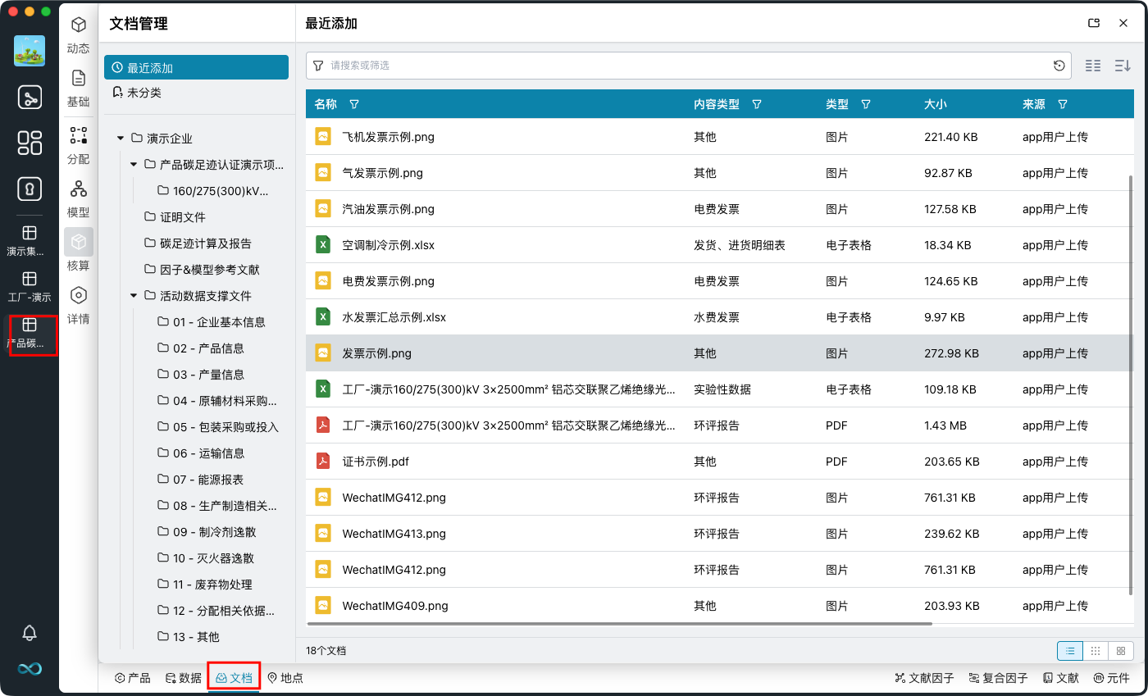Enable card view layout in bottom right
Viewport: 1148px width, 696px height.
(1120, 650)
